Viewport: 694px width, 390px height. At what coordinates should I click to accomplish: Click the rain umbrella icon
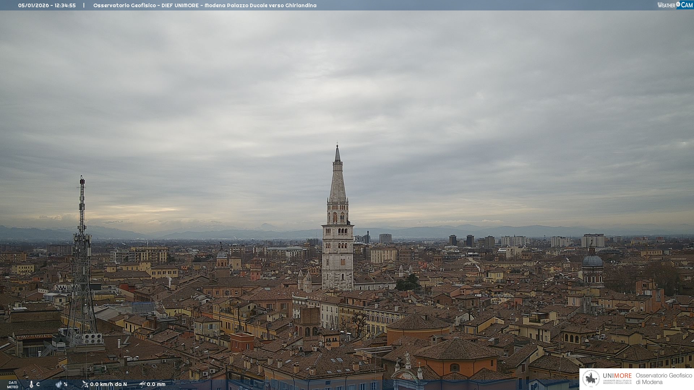pyautogui.click(x=142, y=384)
